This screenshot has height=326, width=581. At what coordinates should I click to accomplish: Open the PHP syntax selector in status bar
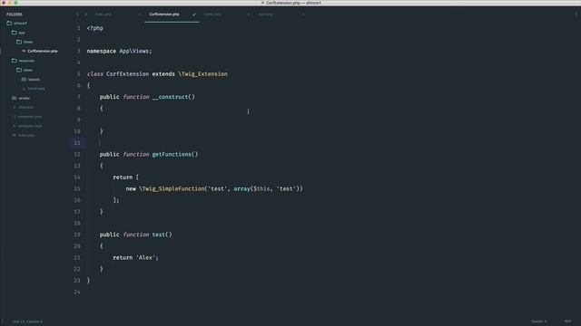pyautogui.click(x=567, y=321)
